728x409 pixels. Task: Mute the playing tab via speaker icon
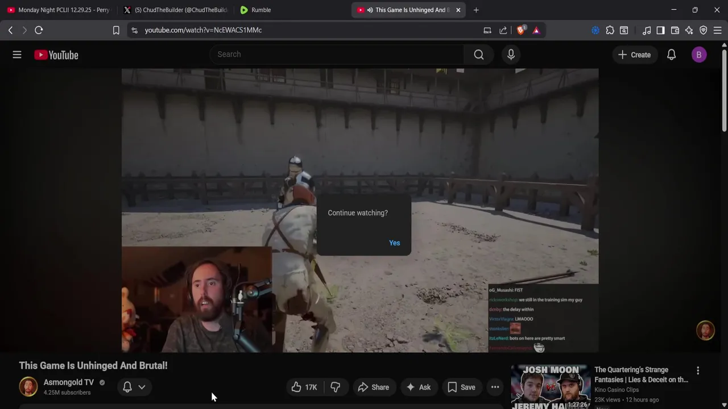click(370, 10)
